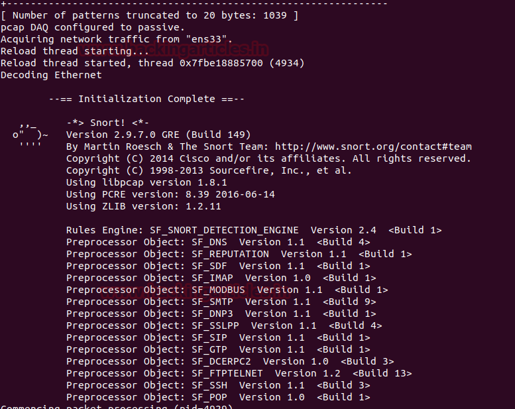Click the PCRE version 8.39 line

point(170,194)
